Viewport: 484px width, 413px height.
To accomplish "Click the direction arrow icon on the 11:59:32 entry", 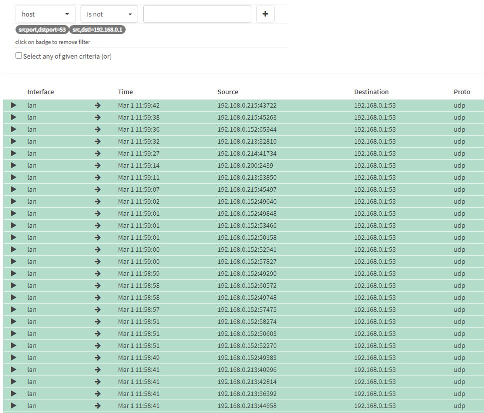I will click(98, 141).
